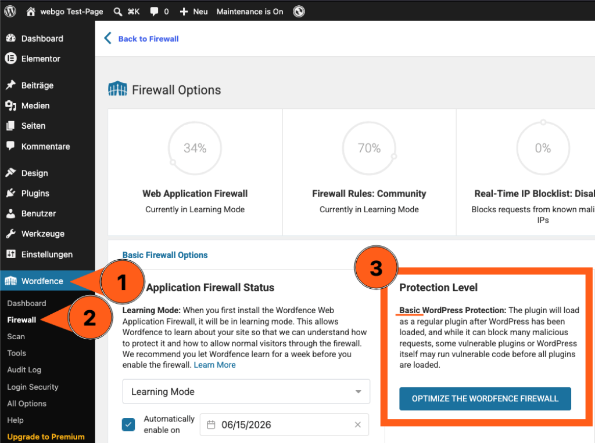Click the Kommentare speech bubble icon

(x=10, y=146)
